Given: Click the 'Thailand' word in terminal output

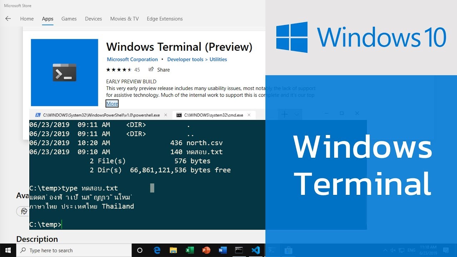Looking at the screenshot, I should click(x=118, y=206).
